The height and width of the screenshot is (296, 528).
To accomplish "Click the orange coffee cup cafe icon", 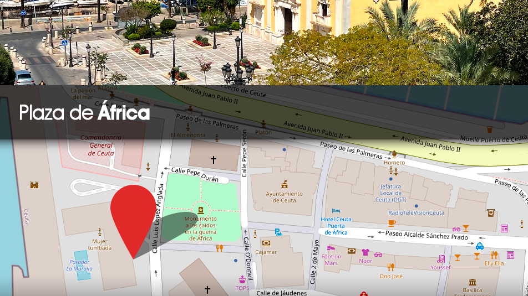I will point(392,223).
